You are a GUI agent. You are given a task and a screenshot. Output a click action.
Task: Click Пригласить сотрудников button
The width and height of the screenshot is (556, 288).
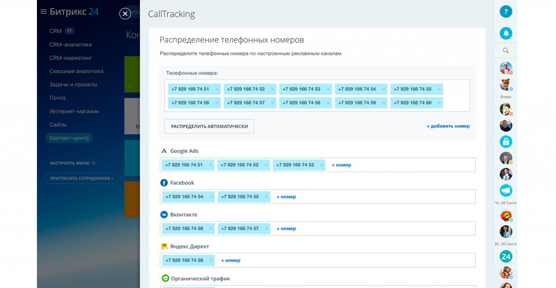(81, 178)
